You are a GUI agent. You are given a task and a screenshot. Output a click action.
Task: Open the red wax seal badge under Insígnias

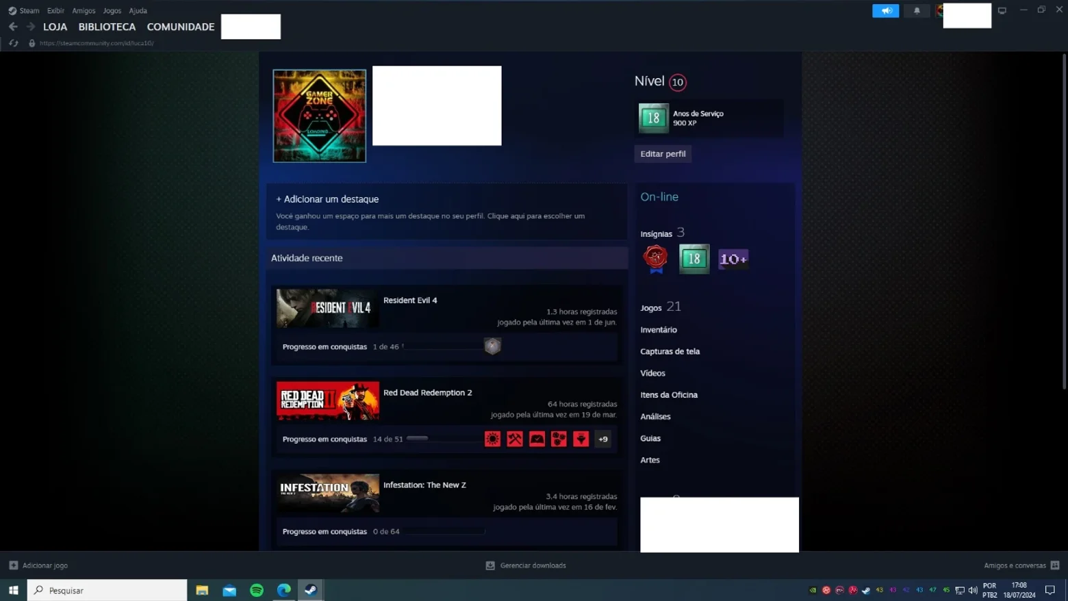655,259
